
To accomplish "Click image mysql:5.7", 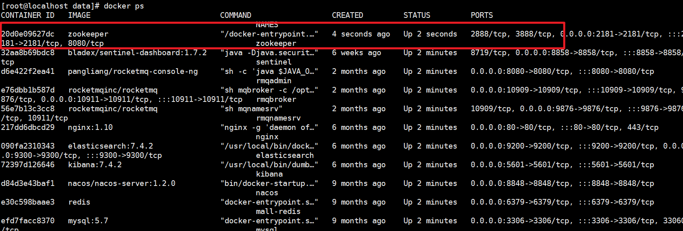I will click(88, 221).
